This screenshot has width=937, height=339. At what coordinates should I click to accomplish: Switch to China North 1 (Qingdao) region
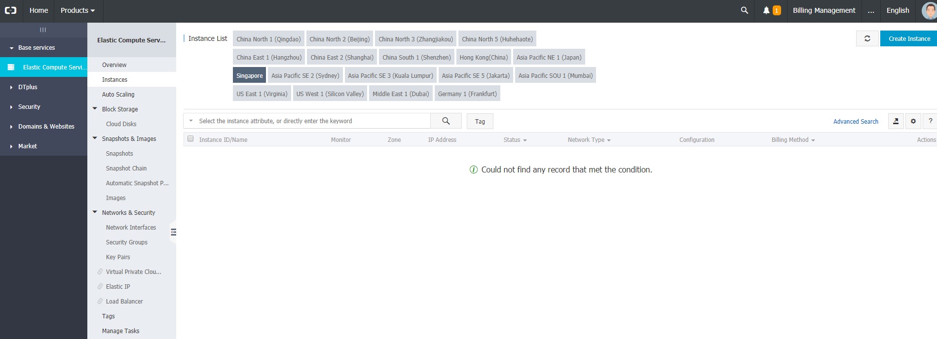tap(268, 39)
